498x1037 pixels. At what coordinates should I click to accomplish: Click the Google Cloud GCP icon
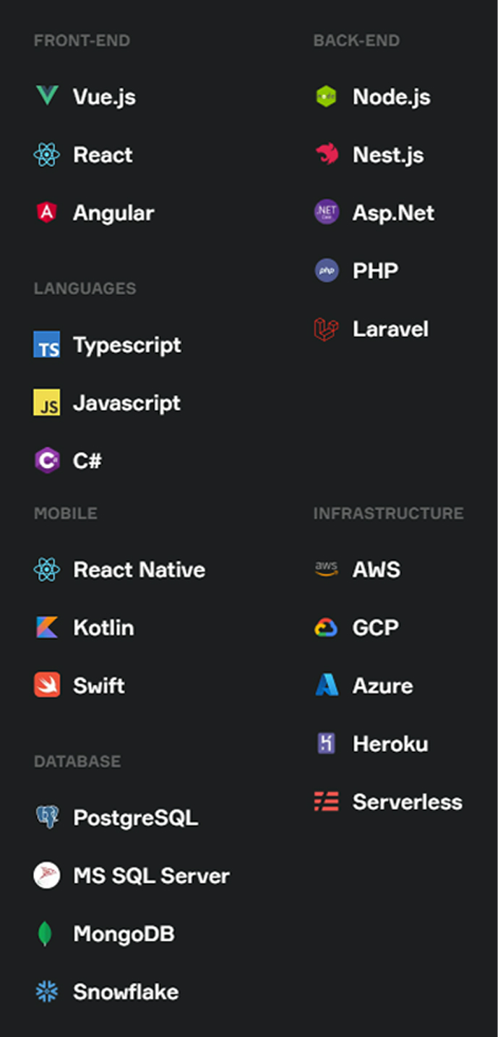[327, 628]
